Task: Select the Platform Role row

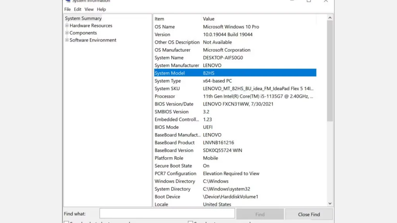Action: (x=235, y=158)
